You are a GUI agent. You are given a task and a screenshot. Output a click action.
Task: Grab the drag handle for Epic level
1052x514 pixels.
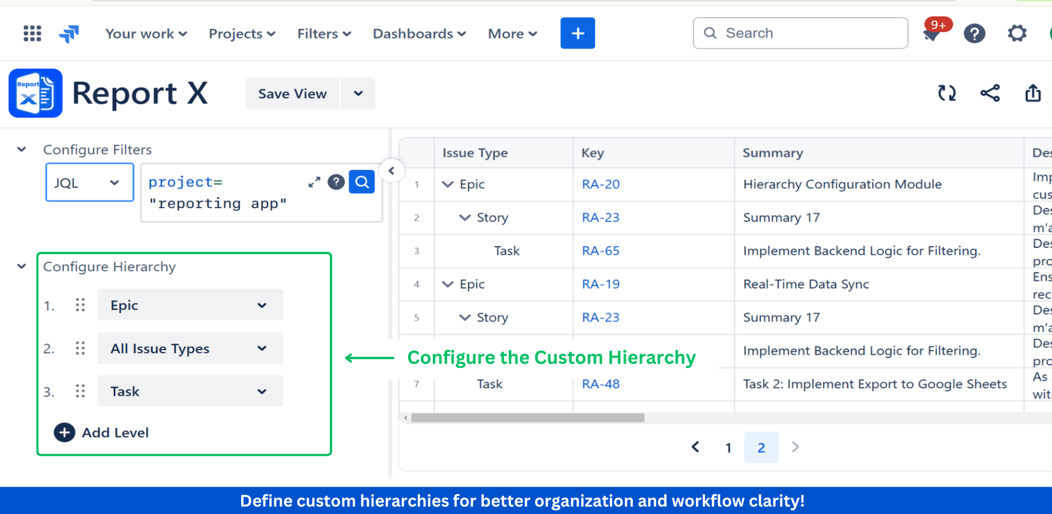[x=80, y=305]
